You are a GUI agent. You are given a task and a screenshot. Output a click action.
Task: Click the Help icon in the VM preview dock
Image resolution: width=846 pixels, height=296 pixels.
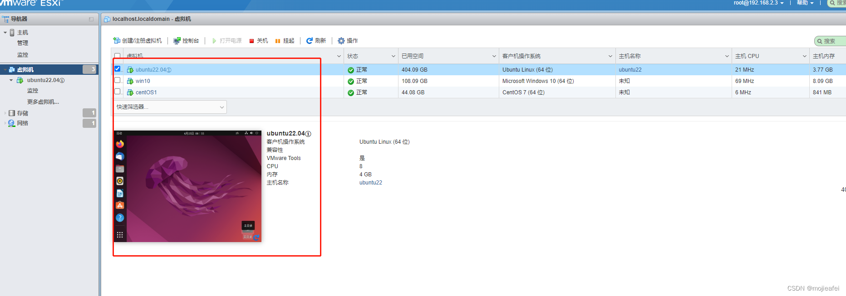pos(120,218)
